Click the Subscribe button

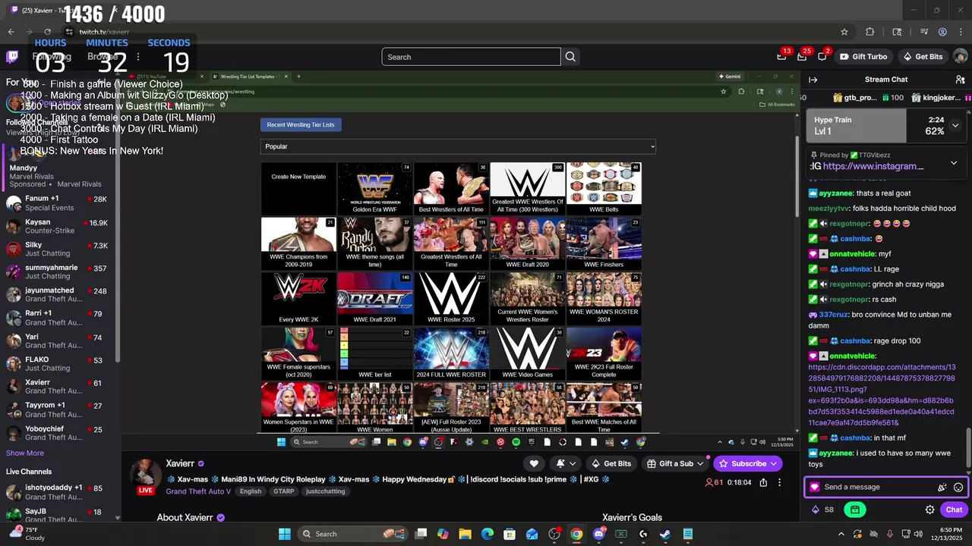point(748,463)
